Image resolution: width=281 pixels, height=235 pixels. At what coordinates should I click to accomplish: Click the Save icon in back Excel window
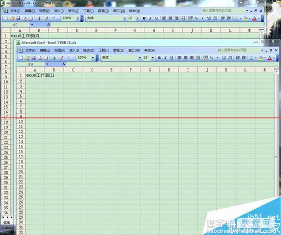click(x=19, y=19)
